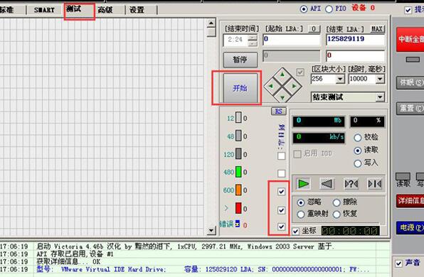Click the up arrow in the navigation diamond
The height and width of the screenshot is (277, 424).
point(282,74)
